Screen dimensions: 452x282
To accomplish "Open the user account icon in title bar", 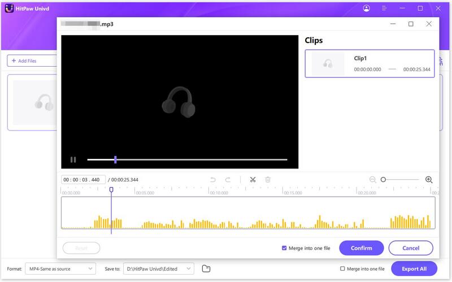I will click(x=366, y=8).
